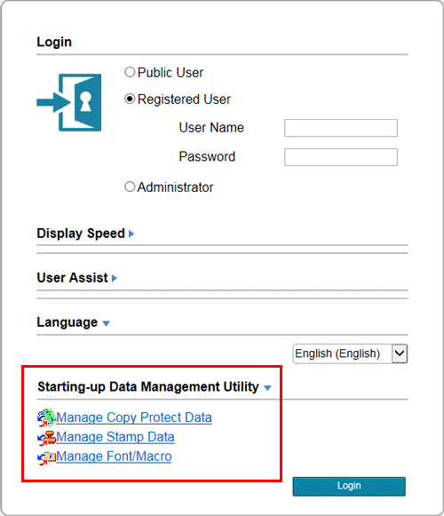Click the User Assist heading
The height and width of the screenshot is (516, 444).
pos(73,278)
